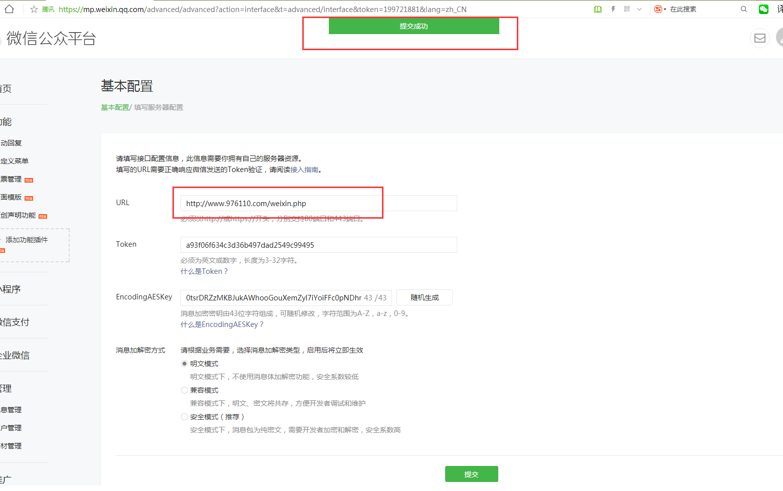The height and width of the screenshot is (491, 783).
Task: Open the 微信支付 sidebar menu item
Action: 15,322
